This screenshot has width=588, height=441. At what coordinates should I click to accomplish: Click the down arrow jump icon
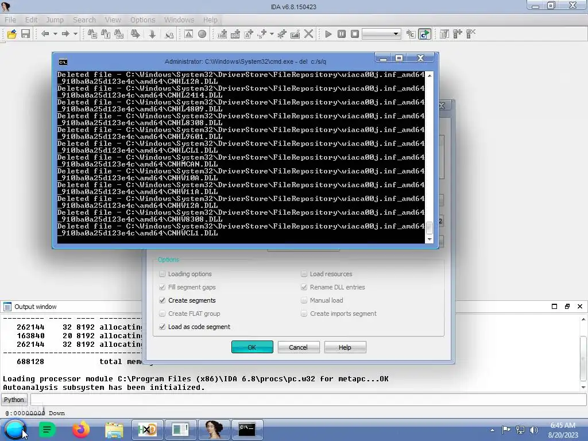coord(152,34)
